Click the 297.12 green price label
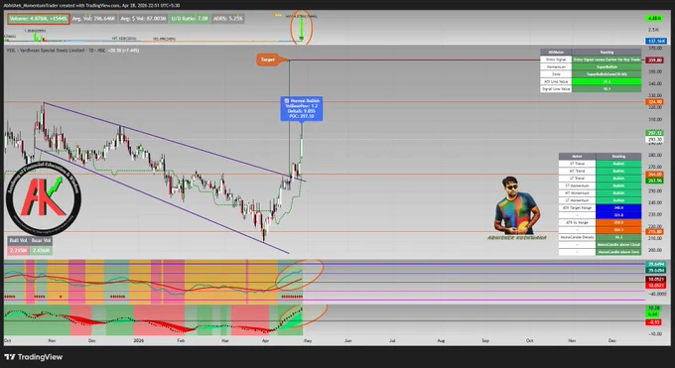The height and width of the screenshot is (368, 675). 654,133
